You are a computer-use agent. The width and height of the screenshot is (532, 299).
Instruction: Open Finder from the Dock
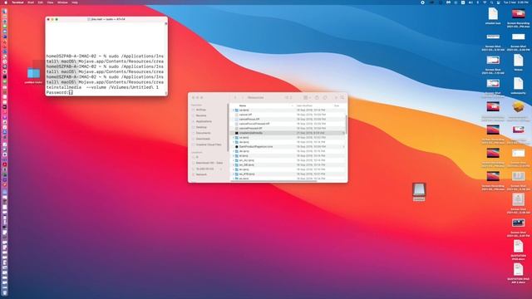4,12
